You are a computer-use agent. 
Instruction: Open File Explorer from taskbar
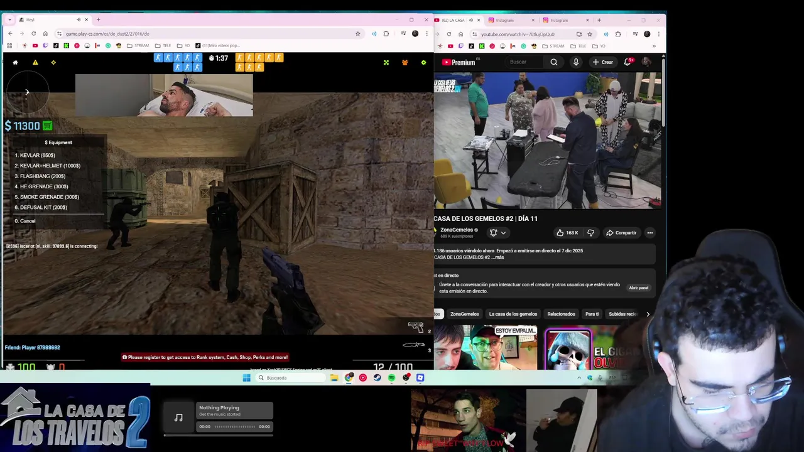334,378
